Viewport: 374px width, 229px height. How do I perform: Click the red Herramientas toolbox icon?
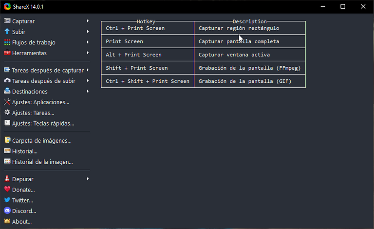pos(7,53)
